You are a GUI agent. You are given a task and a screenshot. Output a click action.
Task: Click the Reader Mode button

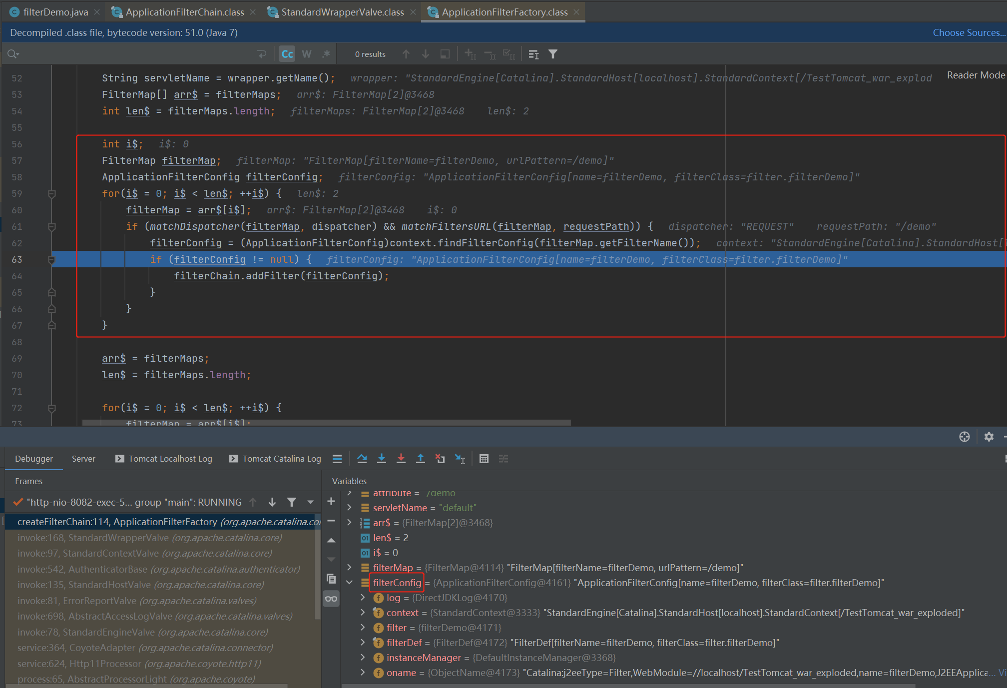tap(976, 75)
